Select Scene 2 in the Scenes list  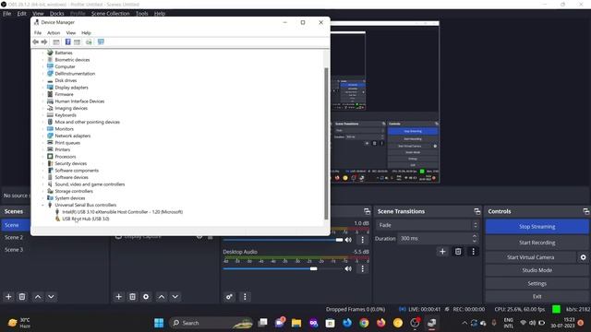point(14,237)
